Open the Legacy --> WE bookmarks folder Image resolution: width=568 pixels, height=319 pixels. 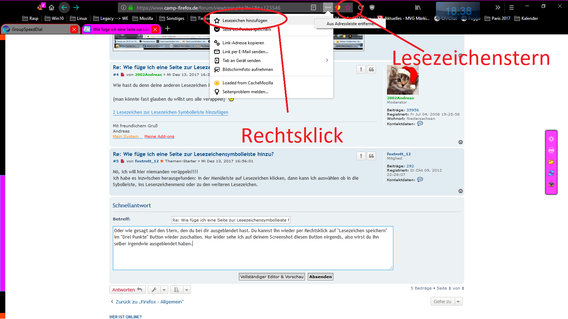[x=111, y=18]
